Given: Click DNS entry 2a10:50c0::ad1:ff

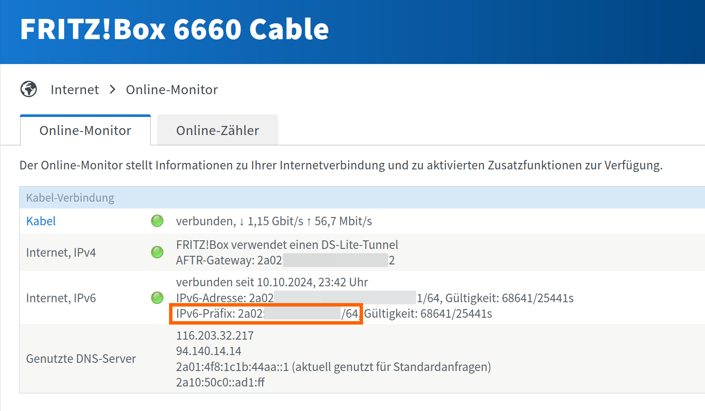Looking at the screenshot, I should point(220,382).
